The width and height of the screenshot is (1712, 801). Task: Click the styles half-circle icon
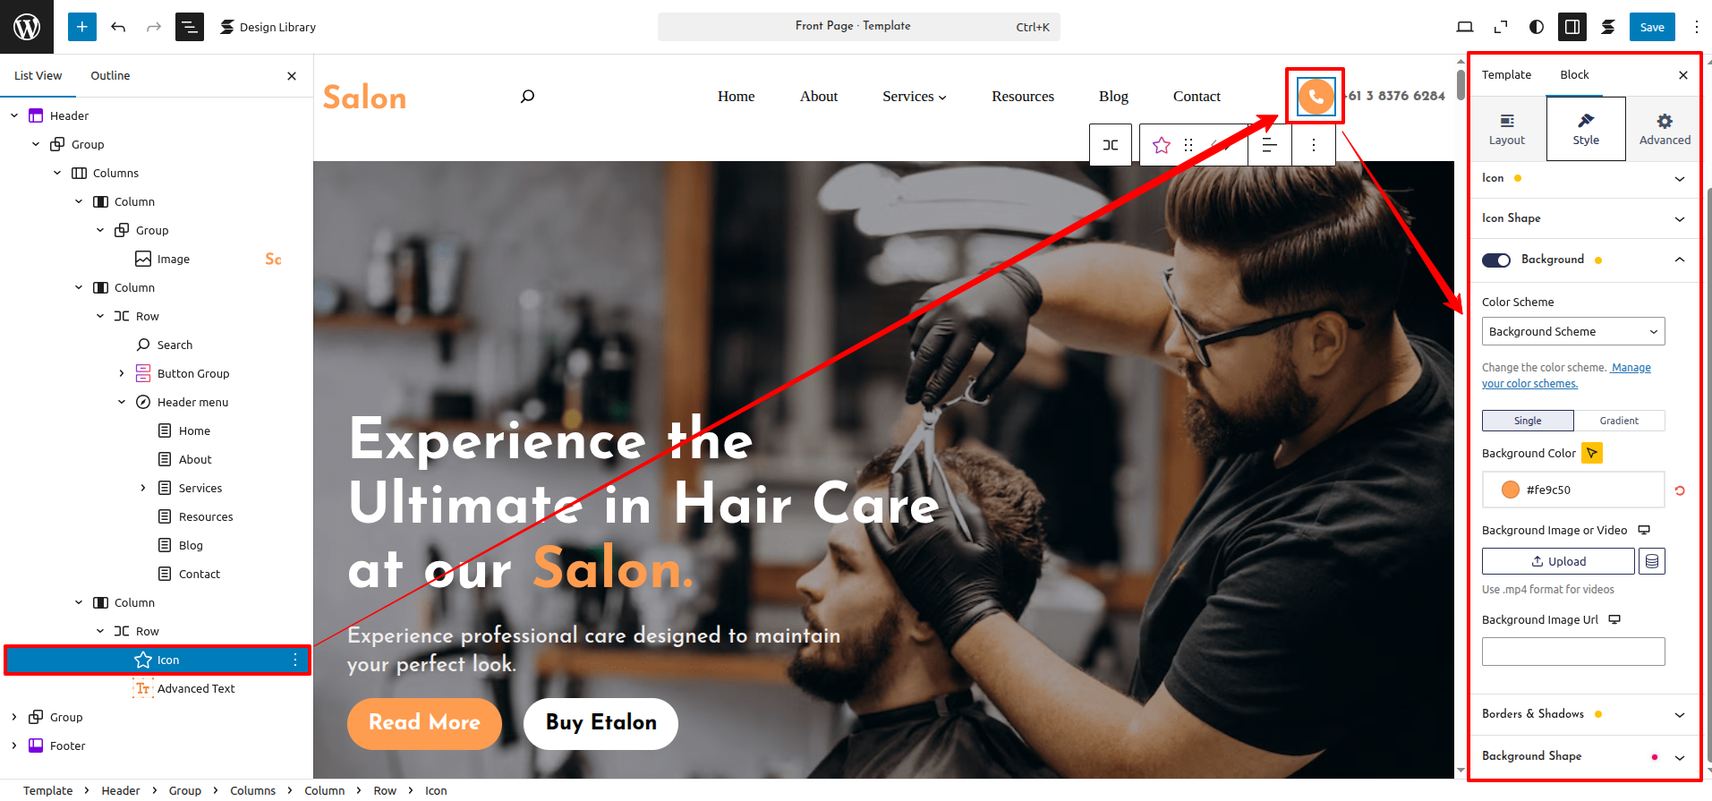tap(1537, 27)
